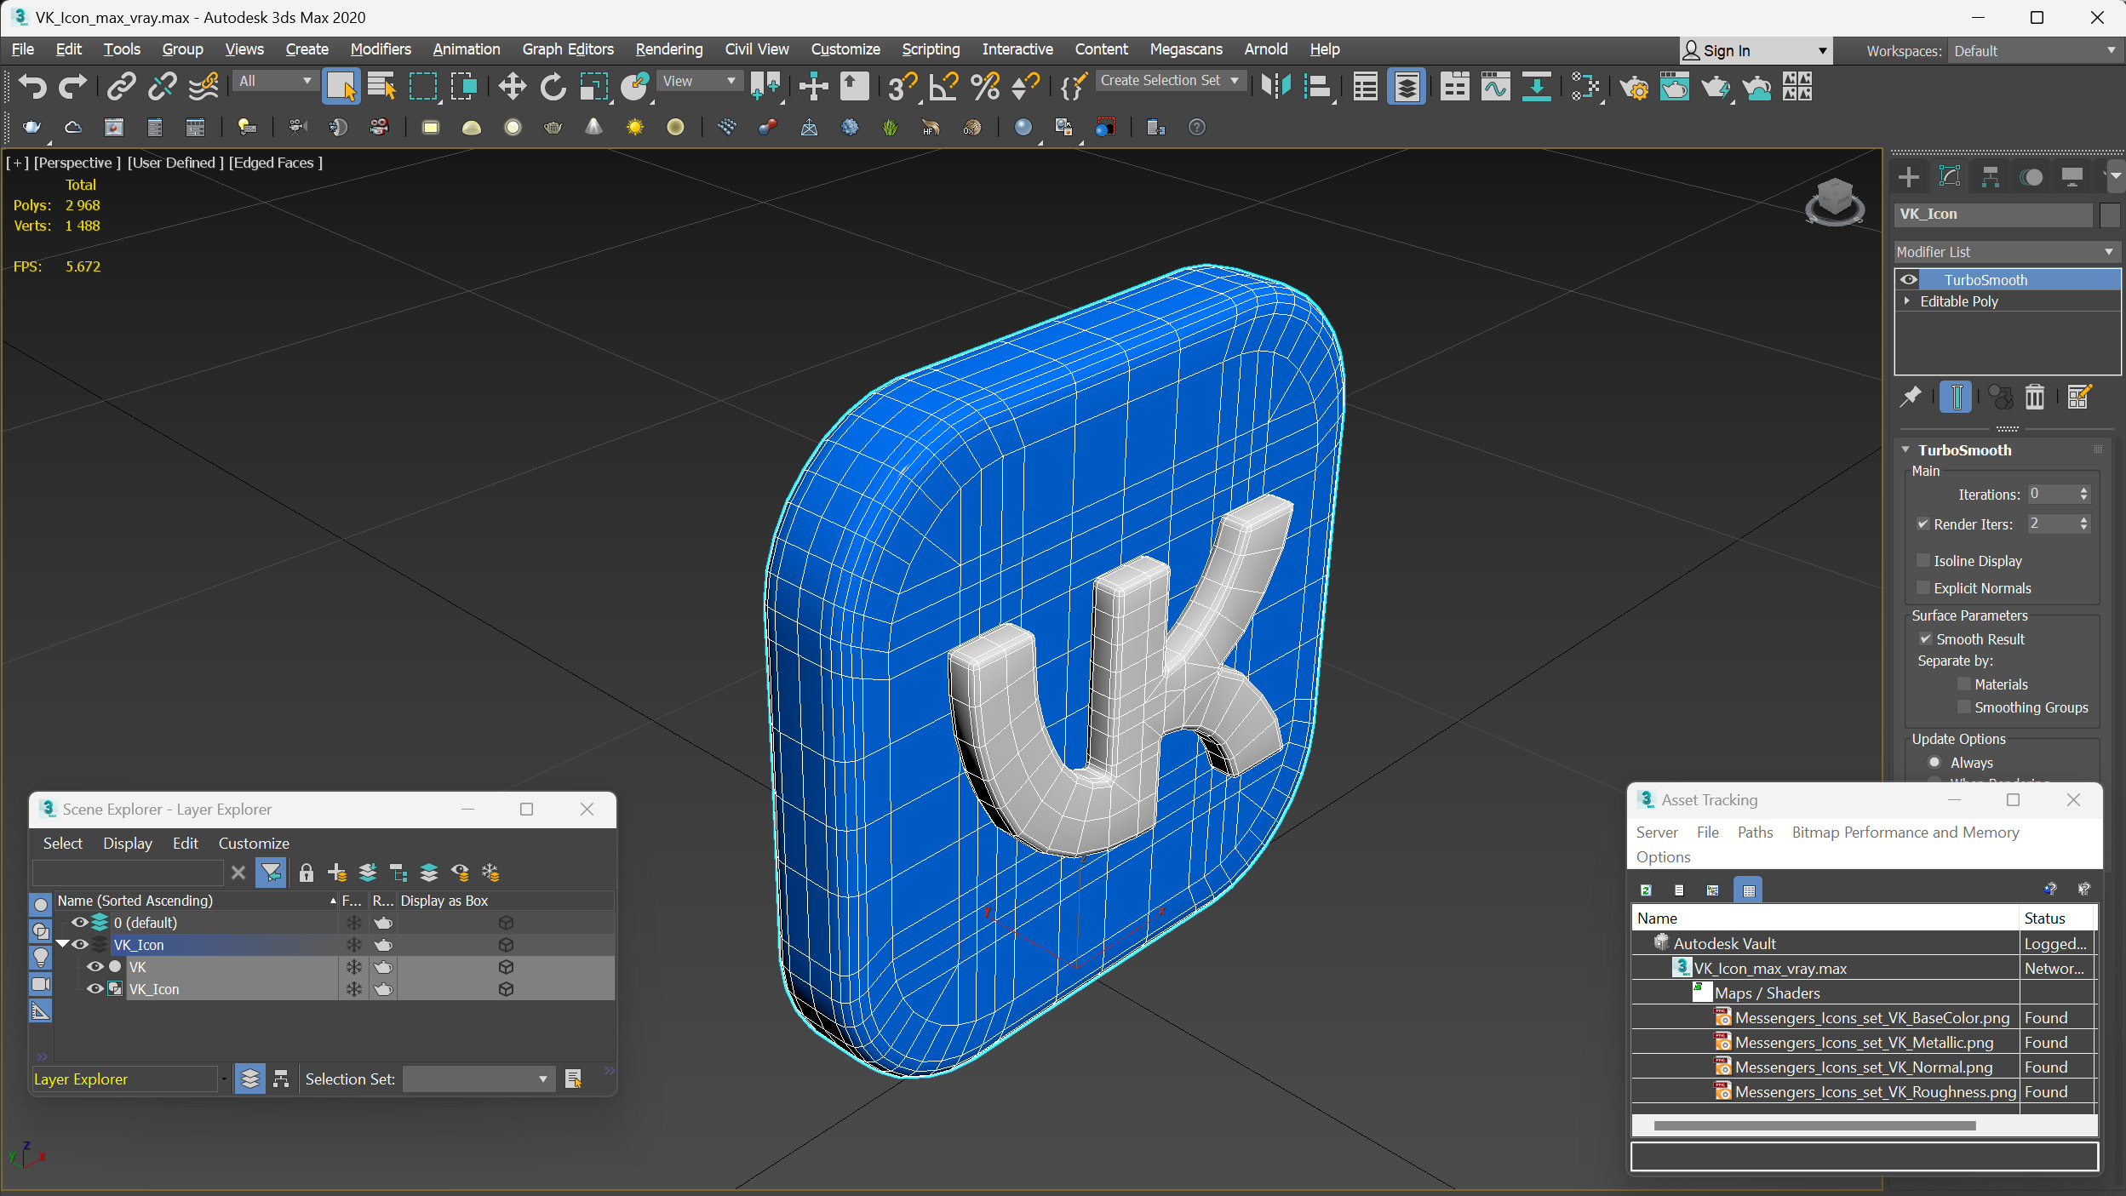
Task: Toggle the Layer Explorer toolbar icon
Action: point(1407,86)
